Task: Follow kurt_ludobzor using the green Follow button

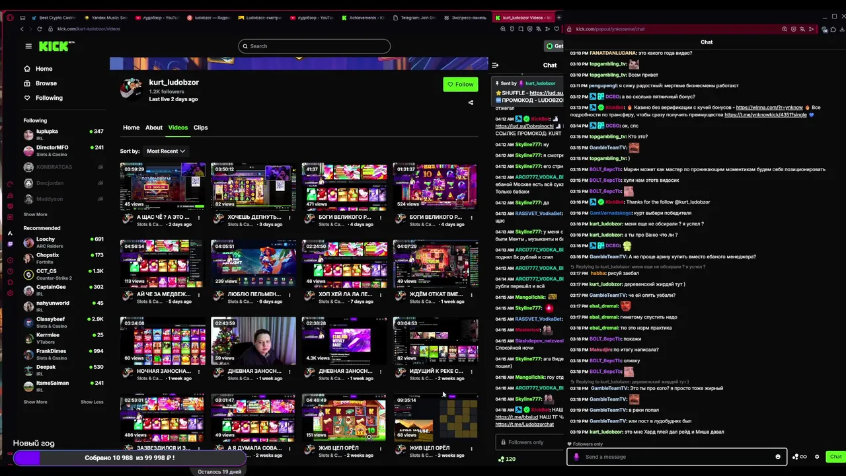Action: (460, 84)
